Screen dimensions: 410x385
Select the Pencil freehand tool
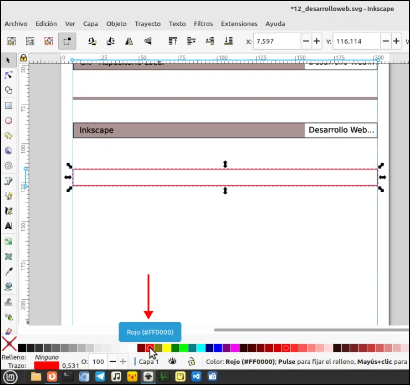pos(8,196)
